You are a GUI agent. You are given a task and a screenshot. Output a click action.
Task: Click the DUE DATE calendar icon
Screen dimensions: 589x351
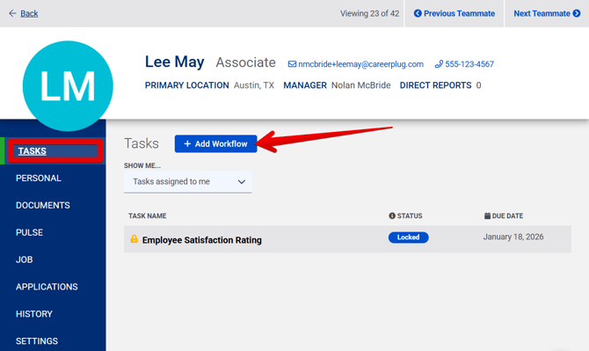[x=487, y=216]
